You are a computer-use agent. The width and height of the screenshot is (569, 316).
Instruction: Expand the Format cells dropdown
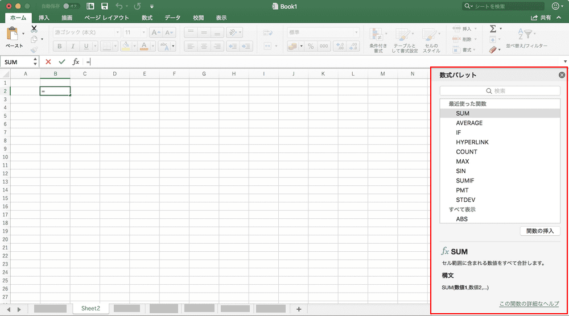(x=475, y=49)
